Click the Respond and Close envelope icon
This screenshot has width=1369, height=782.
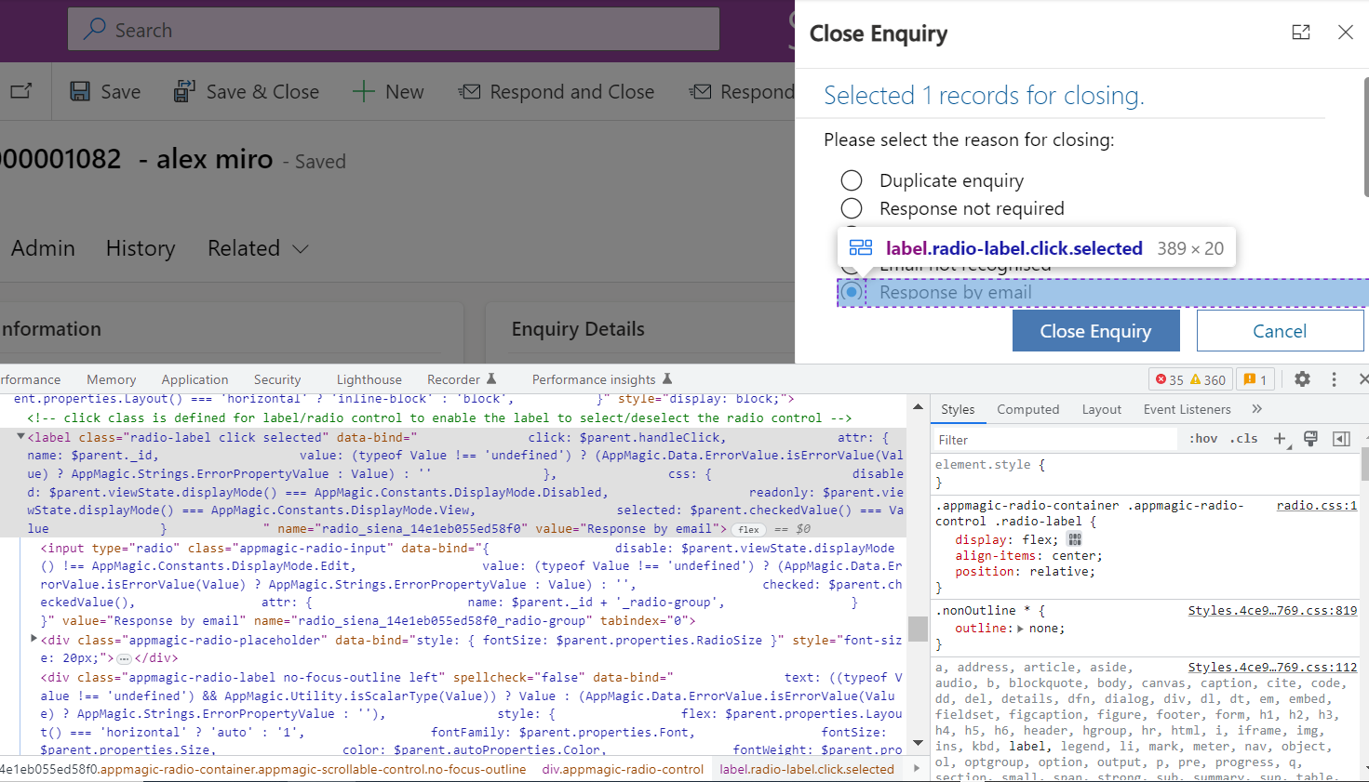pyautogui.click(x=470, y=90)
